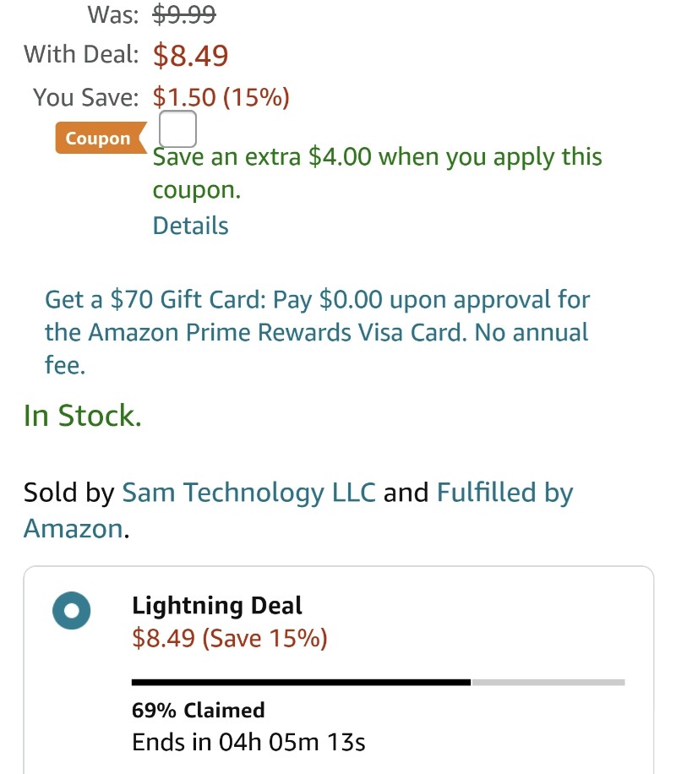
Task: Open the $70 Gift Card Visa offer
Action: [317, 332]
